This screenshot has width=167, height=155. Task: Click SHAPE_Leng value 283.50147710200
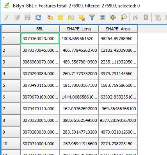[x=80, y=132]
